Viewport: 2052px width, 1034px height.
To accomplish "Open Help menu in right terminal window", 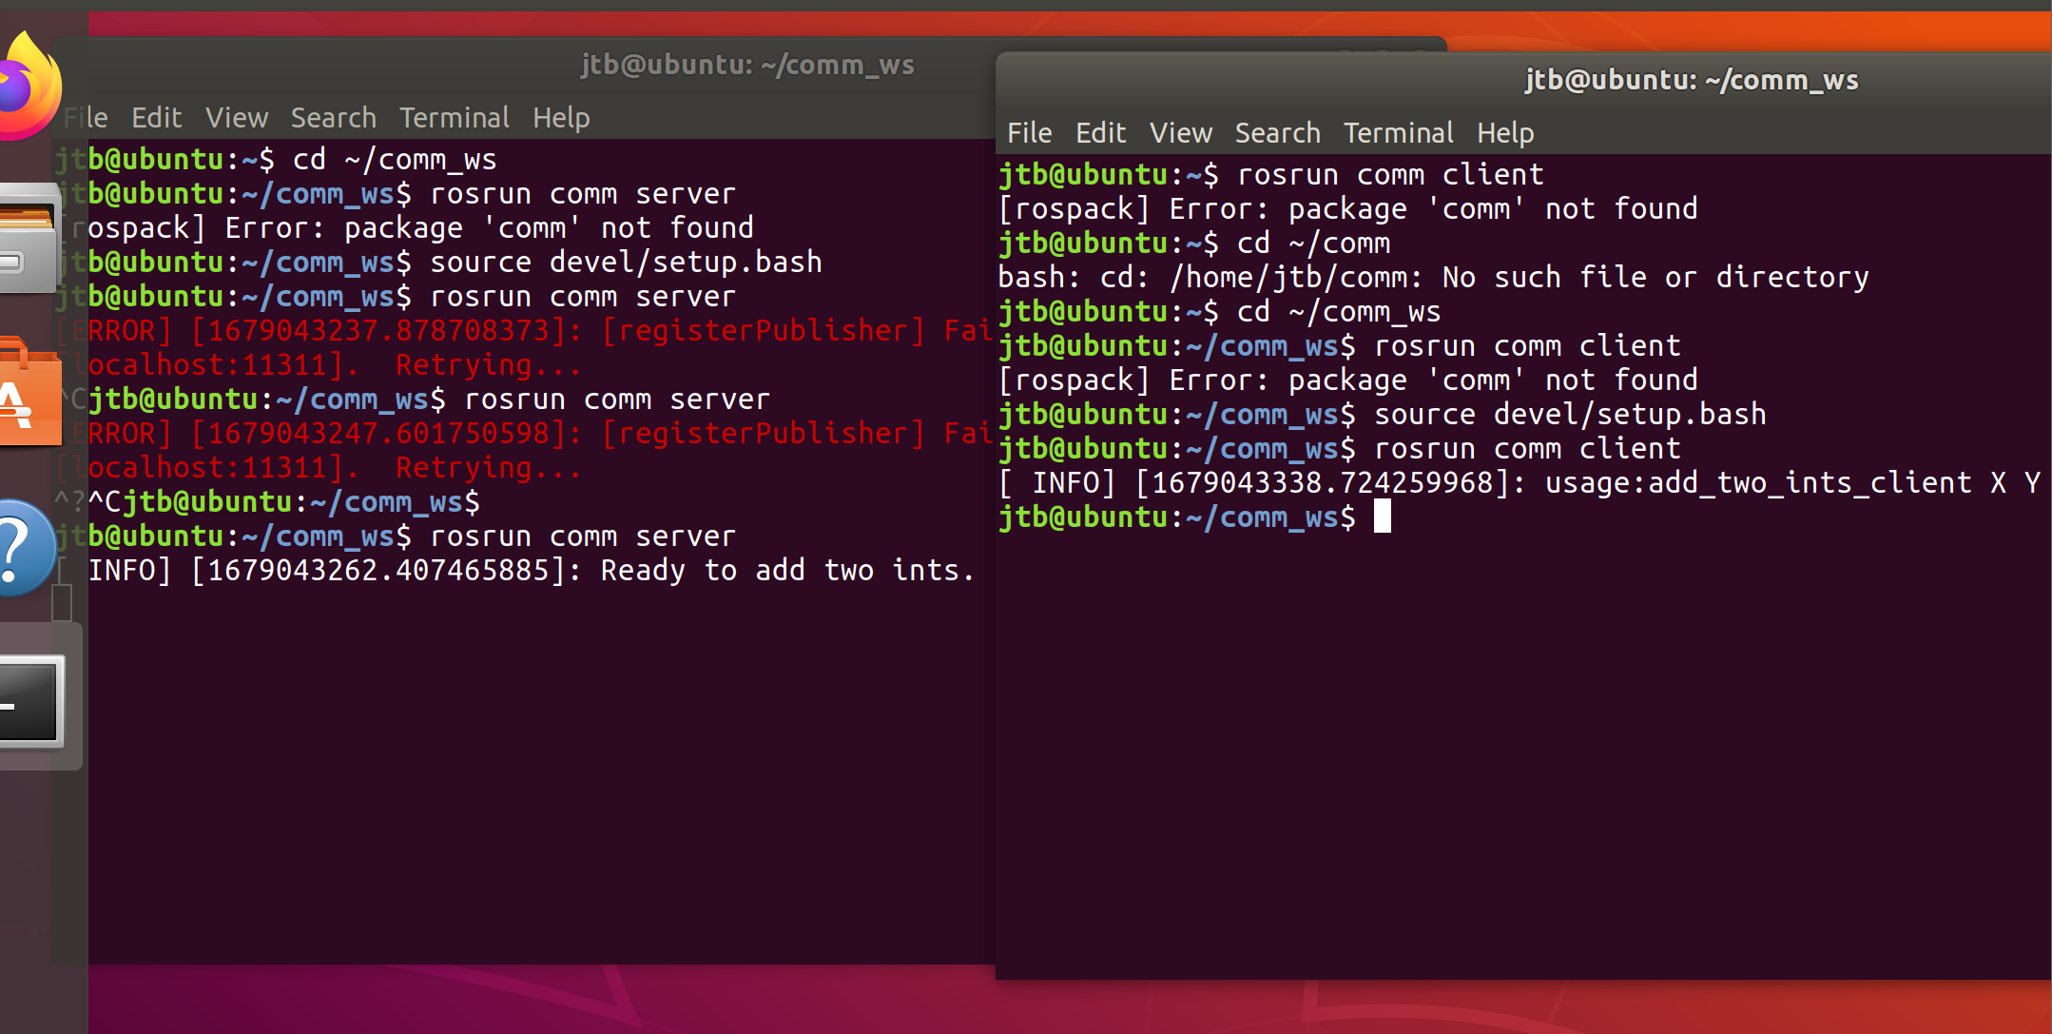I will 1505,133.
